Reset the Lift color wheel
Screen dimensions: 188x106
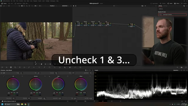[22, 76]
